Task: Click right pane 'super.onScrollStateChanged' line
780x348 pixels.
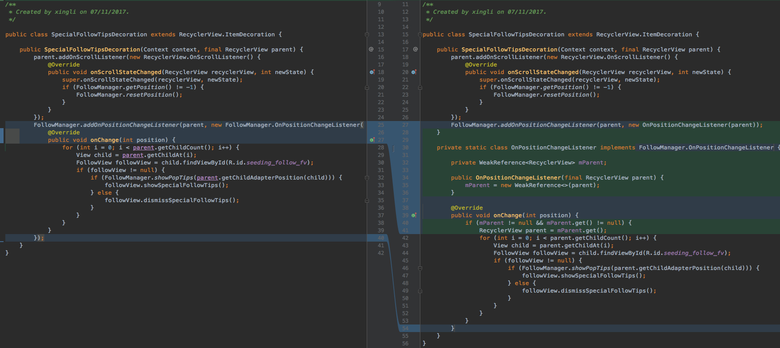Action: 569,79
